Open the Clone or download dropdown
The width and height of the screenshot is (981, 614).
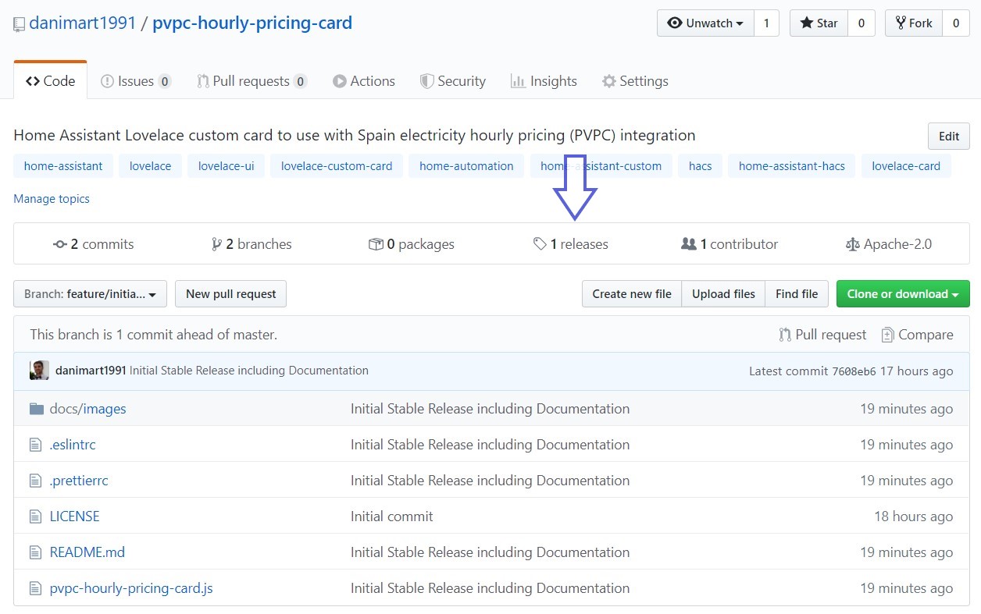(902, 294)
